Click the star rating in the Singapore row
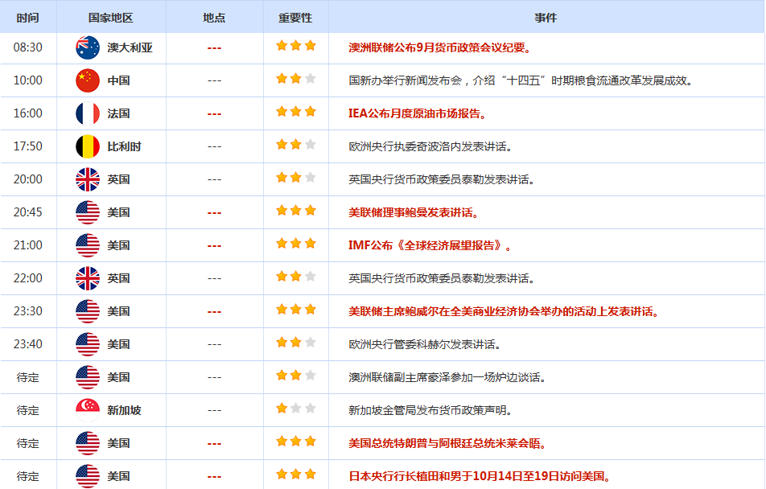Screen dimensions: 766x489 click(x=296, y=409)
